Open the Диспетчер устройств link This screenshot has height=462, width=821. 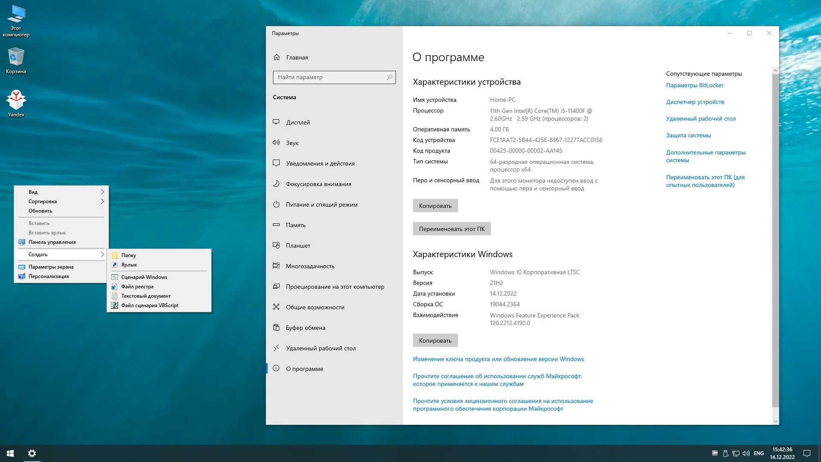695,102
